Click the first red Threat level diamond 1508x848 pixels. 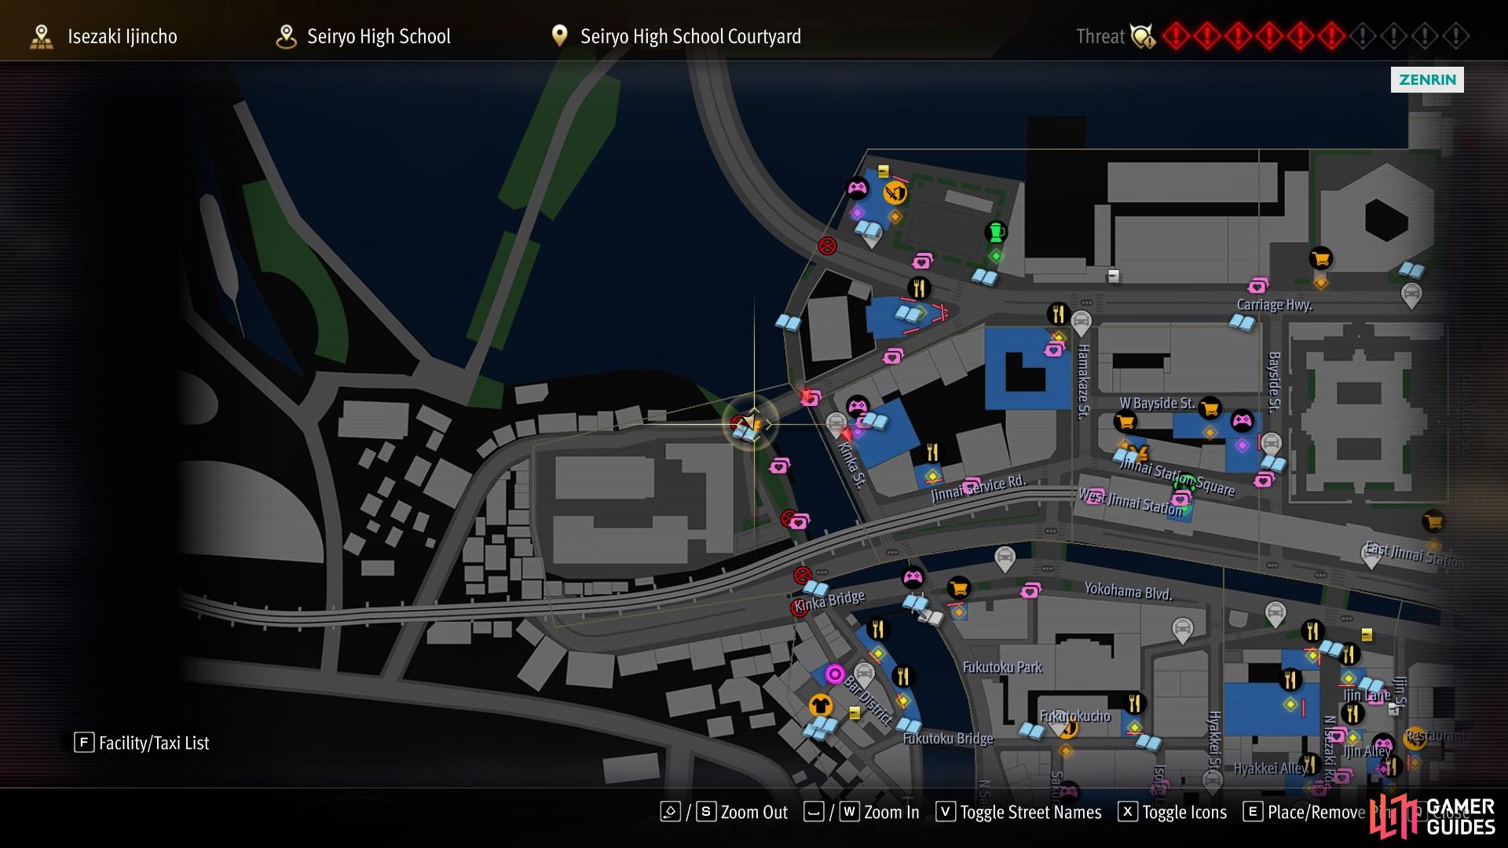tap(1176, 36)
